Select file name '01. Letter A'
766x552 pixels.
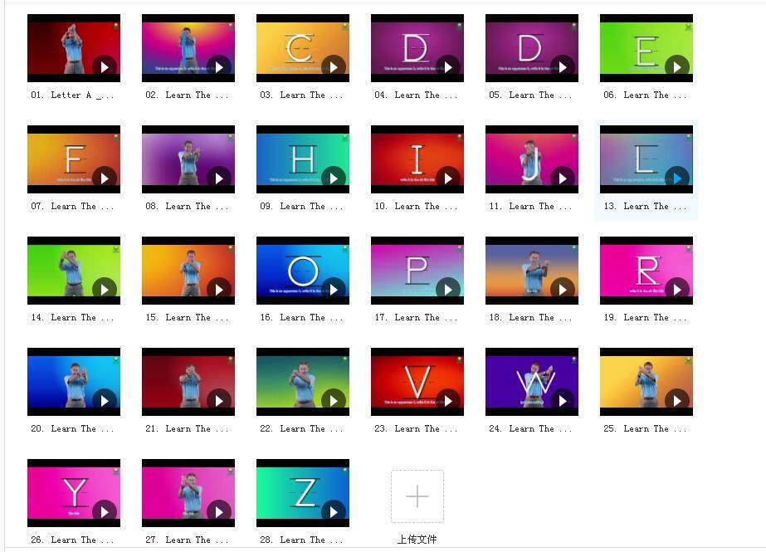(72, 95)
